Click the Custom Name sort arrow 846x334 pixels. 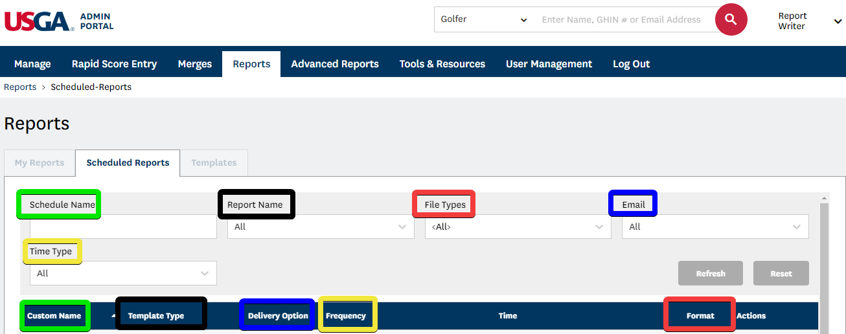(x=114, y=315)
